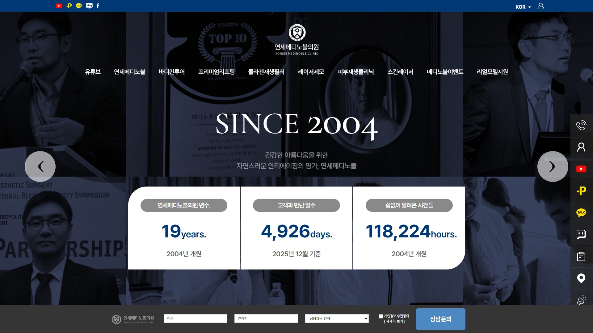This screenshot has width=593, height=333.
Task: Open KakaoTalk icon in top bar
Action: coord(79,6)
